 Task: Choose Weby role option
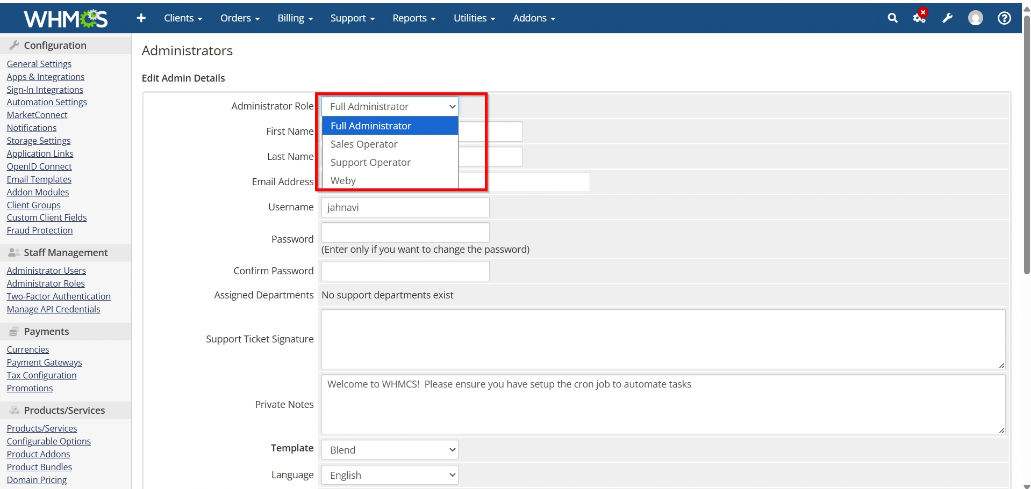(x=390, y=180)
